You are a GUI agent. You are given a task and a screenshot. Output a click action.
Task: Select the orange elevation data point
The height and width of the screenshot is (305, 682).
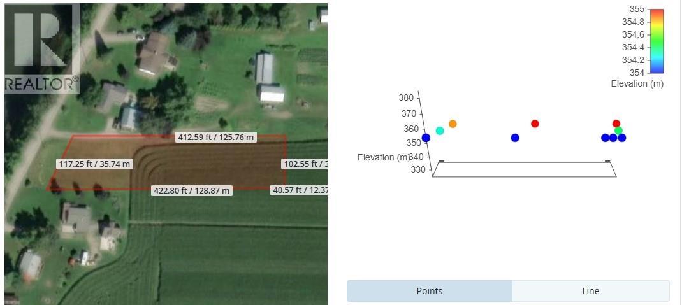[453, 124]
